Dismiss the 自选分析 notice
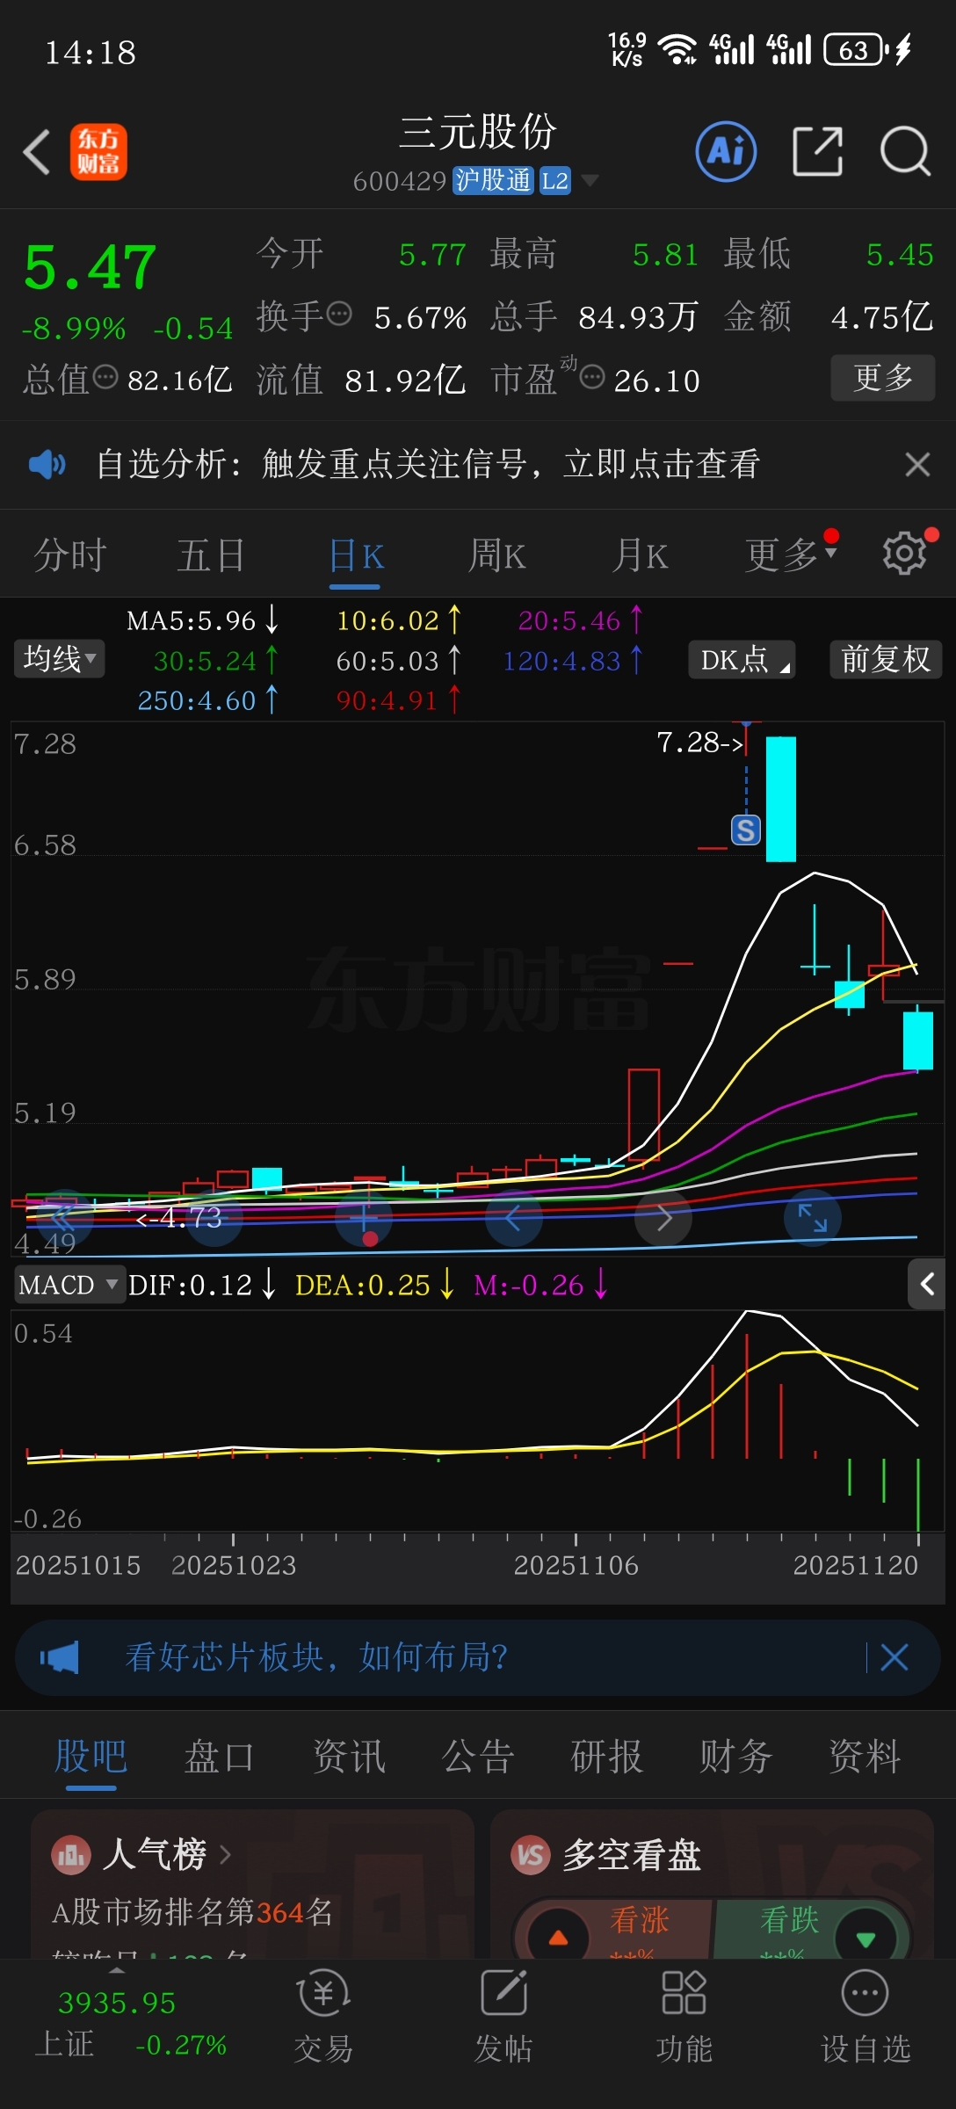The height and width of the screenshot is (2109, 956). coord(917,464)
